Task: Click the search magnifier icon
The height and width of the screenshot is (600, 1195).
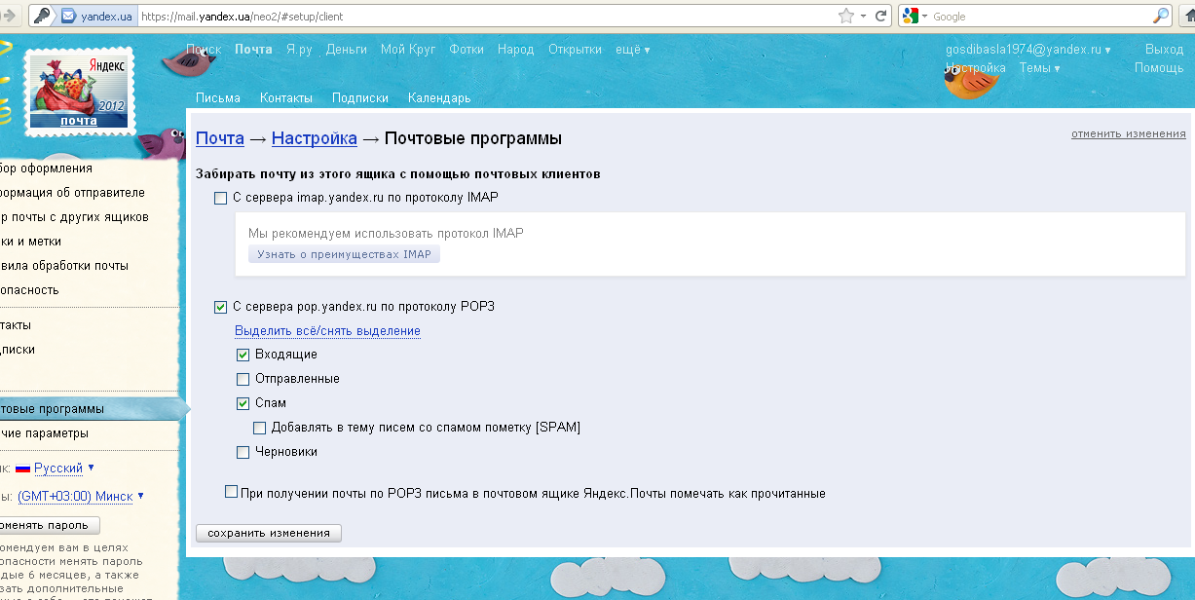Action: click(x=1161, y=16)
